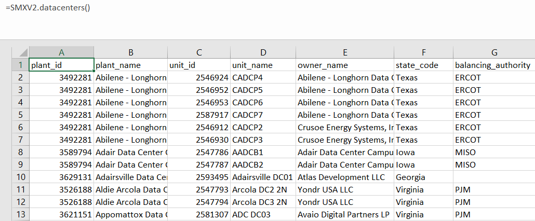535x221 pixels.
Task: Select column E header
Action: pyautogui.click(x=345, y=52)
